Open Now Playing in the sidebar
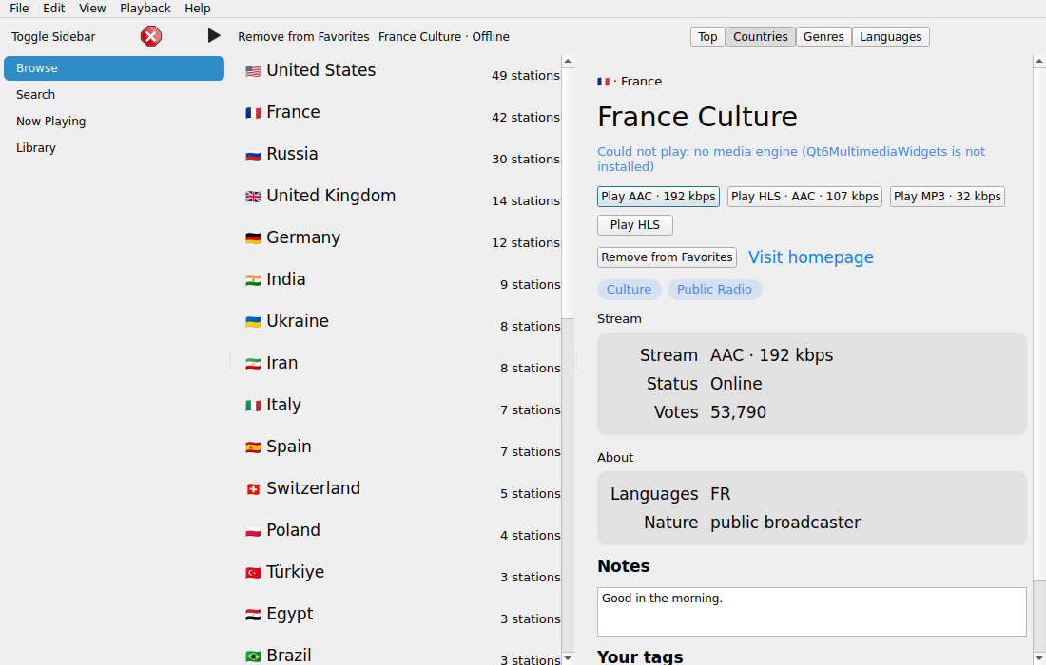 pyautogui.click(x=114, y=122)
